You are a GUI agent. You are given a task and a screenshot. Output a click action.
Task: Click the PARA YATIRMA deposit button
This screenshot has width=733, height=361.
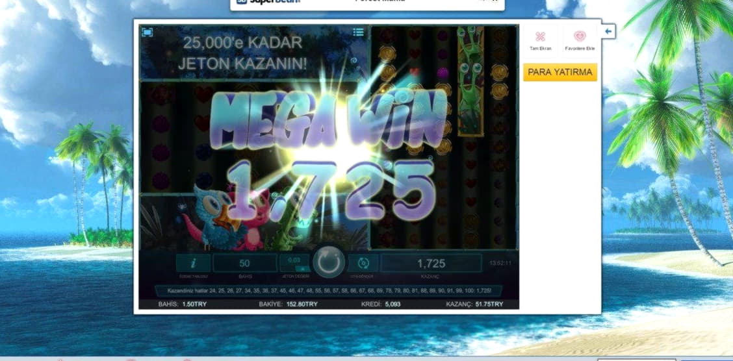(560, 72)
